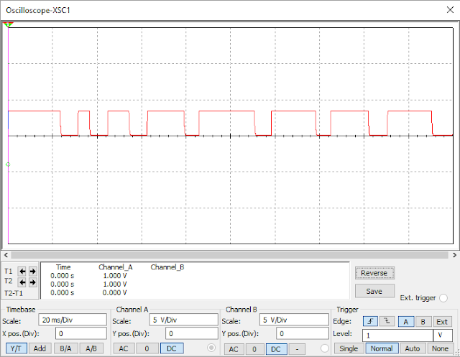Click the Channel_A column header
Screen dimensions: 460x357
pyautogui.click(x=116, y=267)
